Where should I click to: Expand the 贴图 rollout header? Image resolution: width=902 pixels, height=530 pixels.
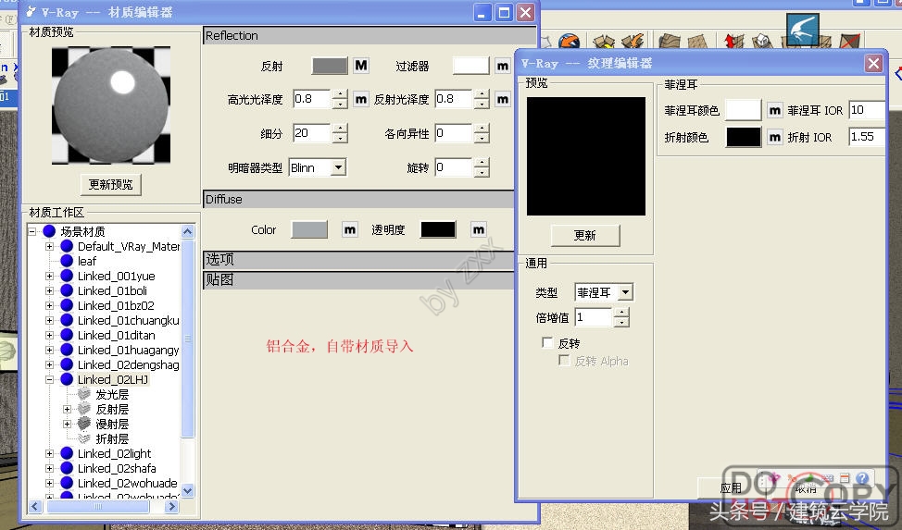[358, 280]
